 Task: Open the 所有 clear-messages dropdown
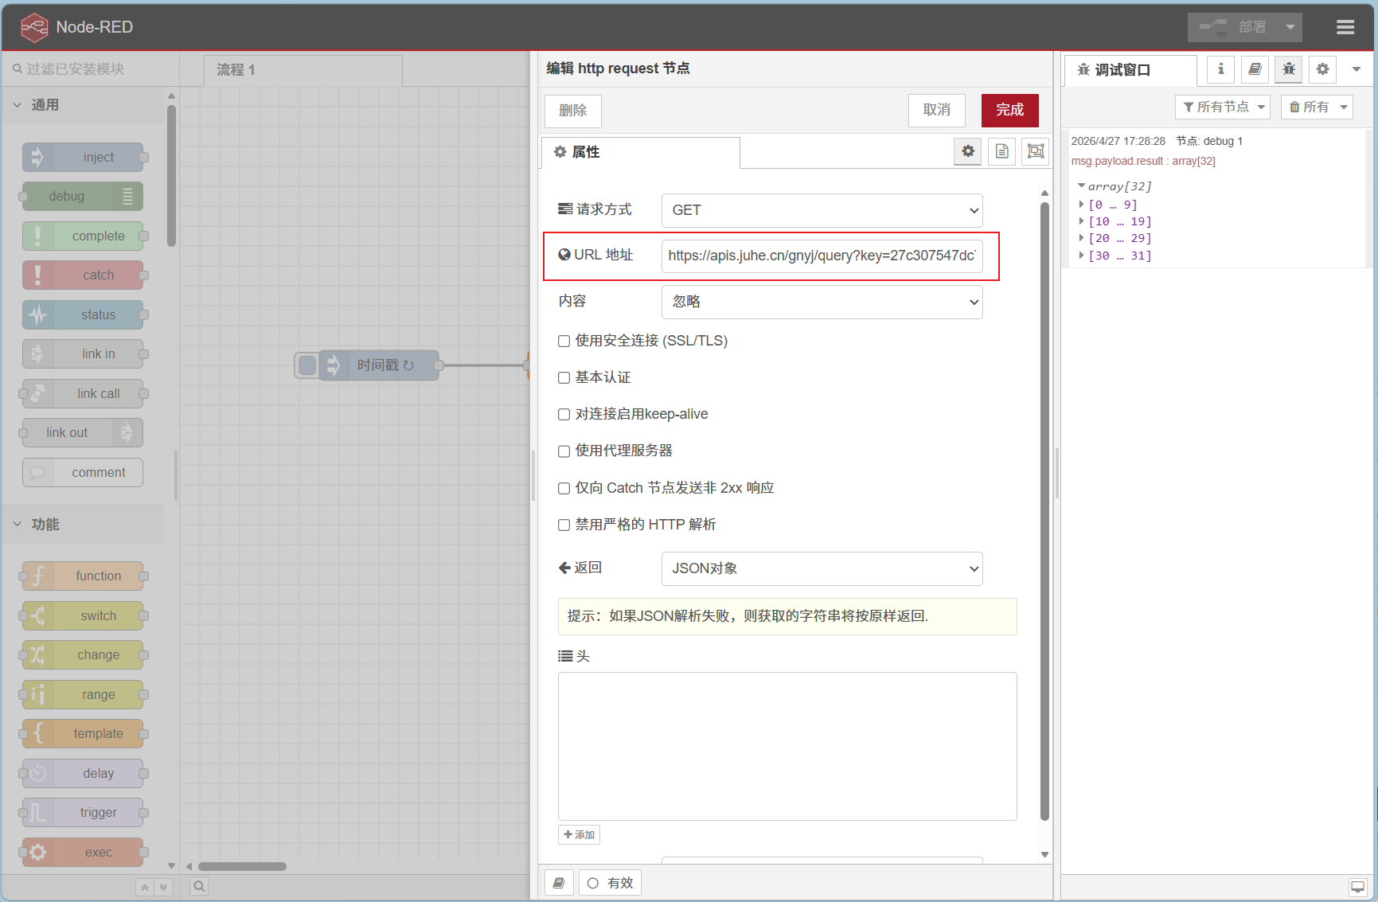pyautogui.click(x=1317, y=107)
